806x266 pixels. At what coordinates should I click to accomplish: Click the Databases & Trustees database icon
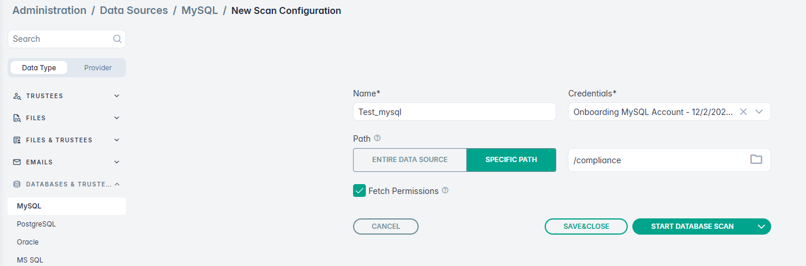pyautogui.click(x=17, y=184)
